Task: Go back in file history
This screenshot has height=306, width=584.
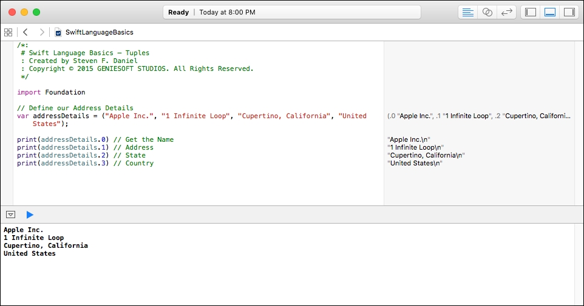Action: pos(25,32)
